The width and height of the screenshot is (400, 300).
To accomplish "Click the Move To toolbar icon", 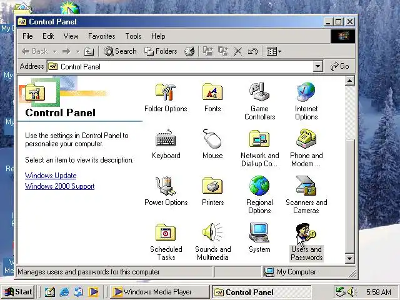I will (x=208, y=51).
